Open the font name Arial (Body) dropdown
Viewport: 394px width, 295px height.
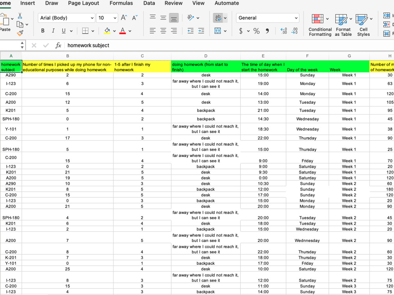tap(92, 18)
